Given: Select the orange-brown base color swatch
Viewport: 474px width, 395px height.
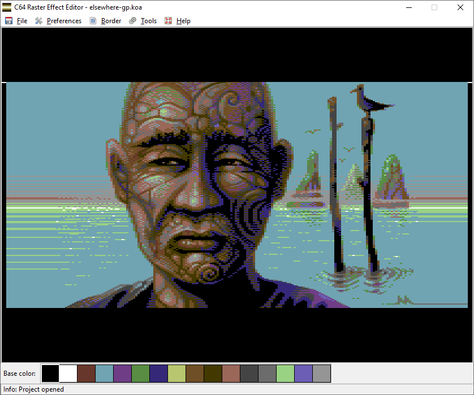Looking at the screenshot, I should tap(195, 374).
